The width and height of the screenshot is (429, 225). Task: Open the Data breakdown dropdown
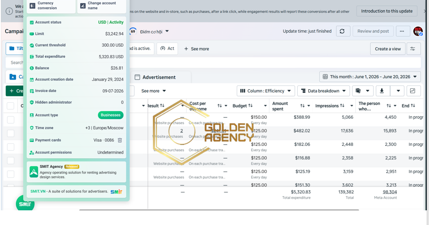[323, 91]
